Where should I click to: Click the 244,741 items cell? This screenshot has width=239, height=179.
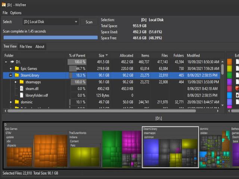[x=143, y=102]
